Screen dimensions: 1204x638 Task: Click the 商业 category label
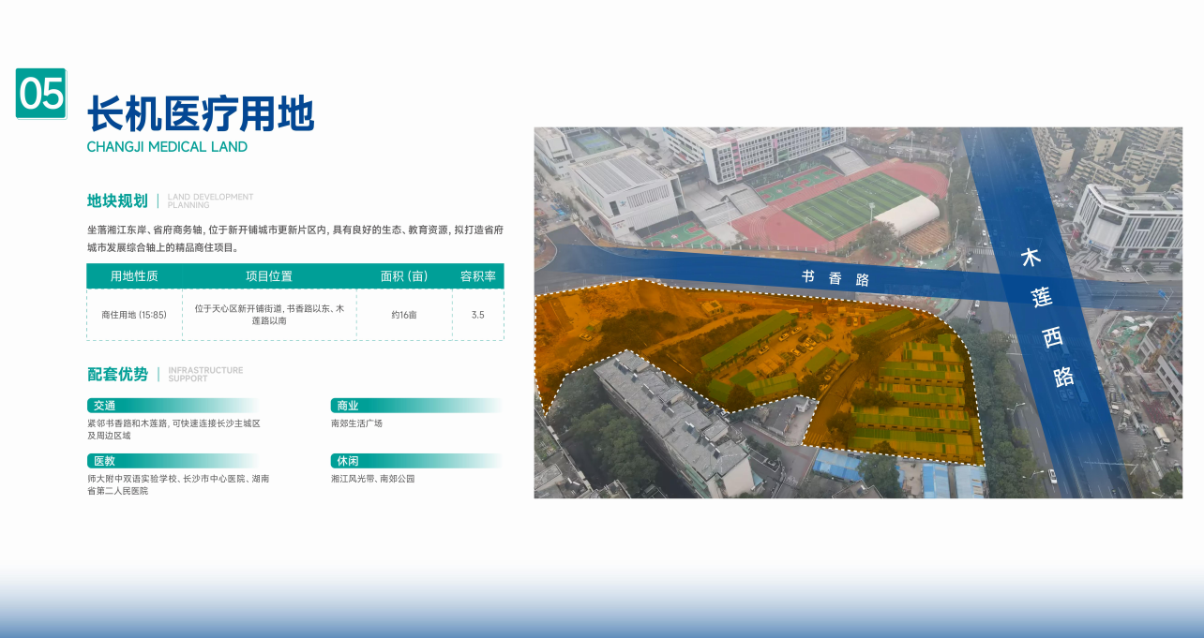348,406
